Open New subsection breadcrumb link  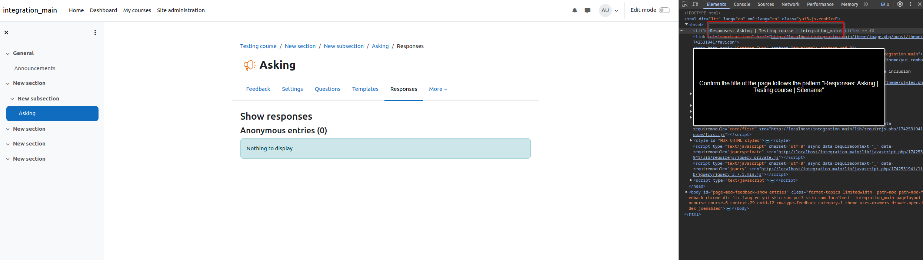pos(344,46)
